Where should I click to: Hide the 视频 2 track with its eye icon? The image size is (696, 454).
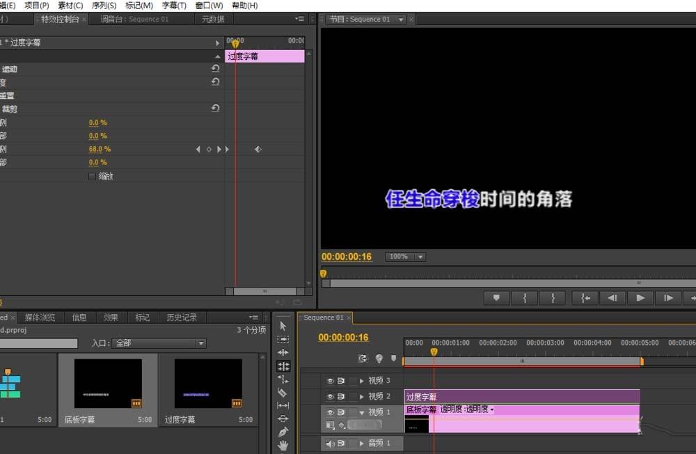pyautogui.click(x=331, y=396)
